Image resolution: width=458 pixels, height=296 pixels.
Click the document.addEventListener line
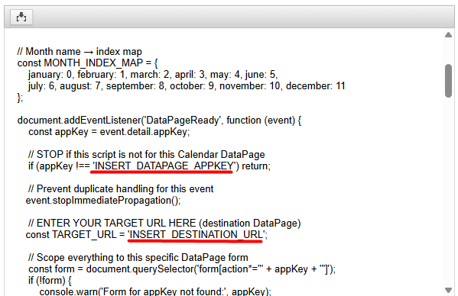tap(159, 121)
